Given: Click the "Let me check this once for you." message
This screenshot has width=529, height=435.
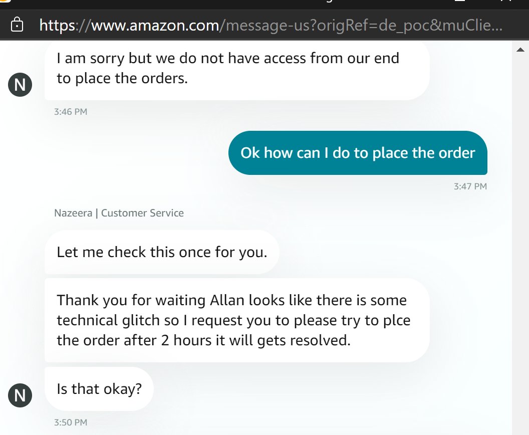Looking at the screenshot, I should pos(162,252).
